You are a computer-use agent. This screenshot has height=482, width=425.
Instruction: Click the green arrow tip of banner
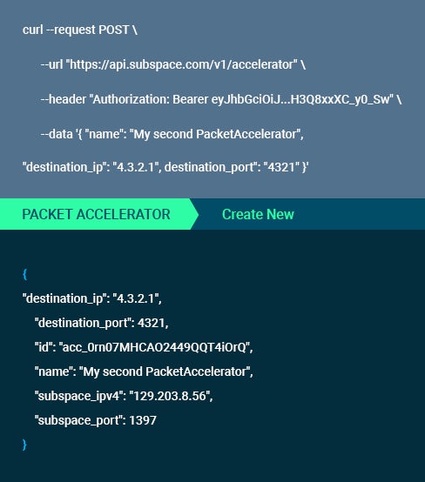(x=194, y=214)
